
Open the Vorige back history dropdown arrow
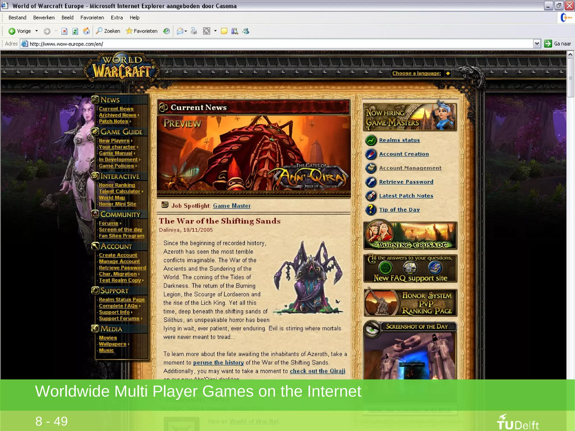36,31
